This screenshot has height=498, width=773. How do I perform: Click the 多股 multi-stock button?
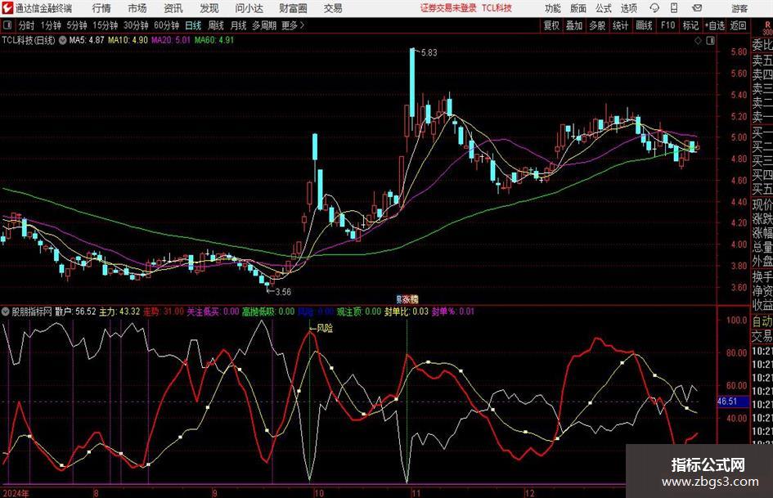[x=597, y=25]
